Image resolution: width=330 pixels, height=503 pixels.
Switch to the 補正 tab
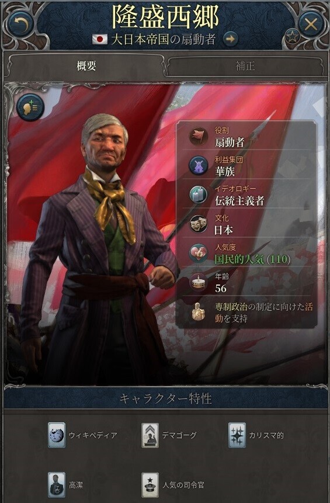(245, 66)
